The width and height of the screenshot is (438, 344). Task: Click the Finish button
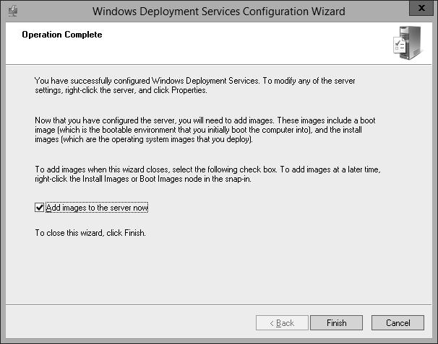pyautogui.click(x=336, y=323)
